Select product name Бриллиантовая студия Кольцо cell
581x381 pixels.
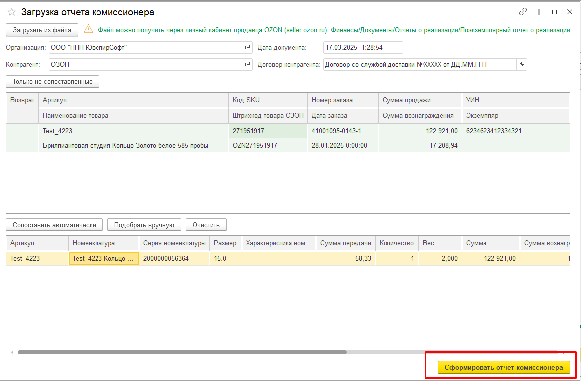point(133,146)
